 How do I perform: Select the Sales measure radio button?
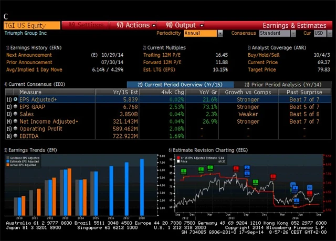[x=16, y=114]
